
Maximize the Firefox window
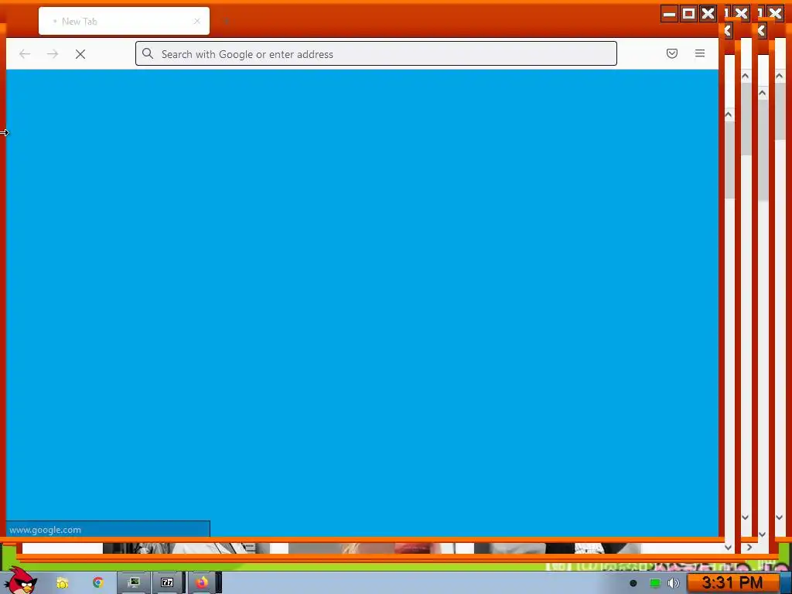[688, 14]
